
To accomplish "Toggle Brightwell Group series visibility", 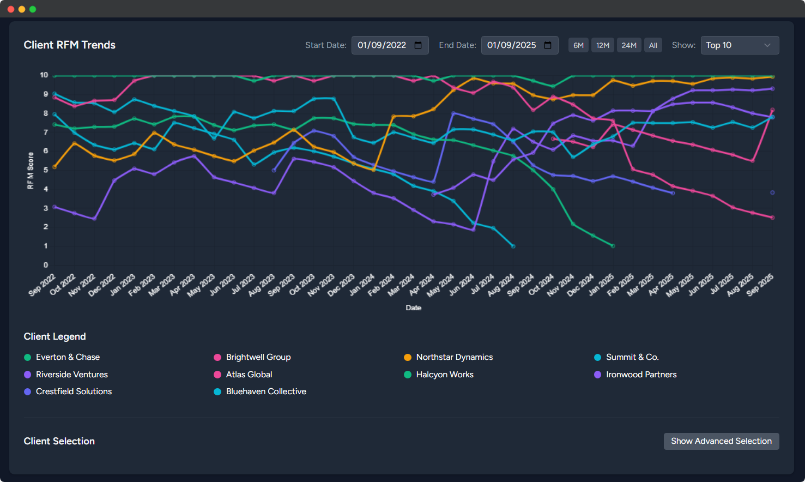I will click(258, 357).
